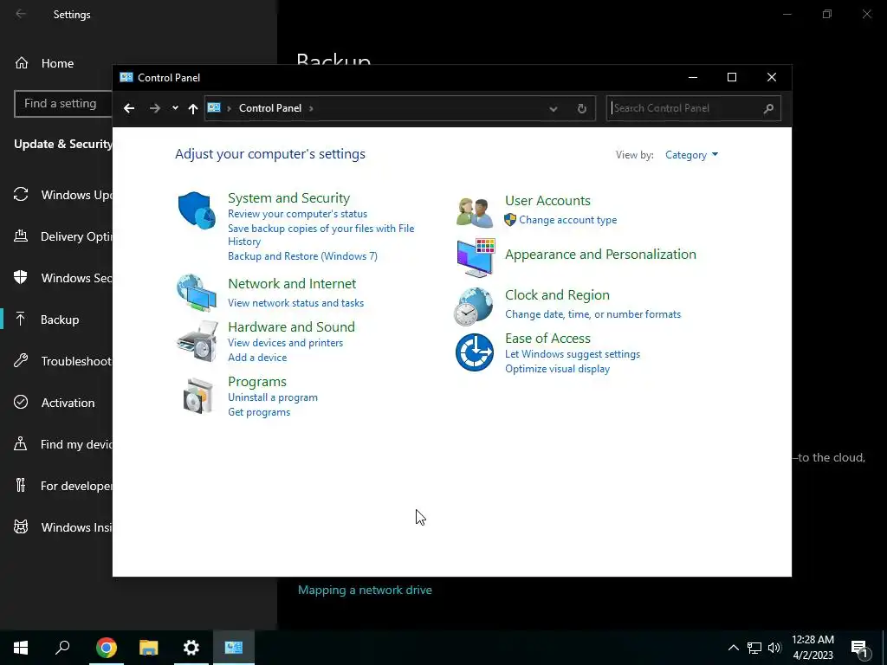Click the search magnifier in Control Panel
Image resolution: width=887 pixels, height=665 pixels.
[768, 108]
